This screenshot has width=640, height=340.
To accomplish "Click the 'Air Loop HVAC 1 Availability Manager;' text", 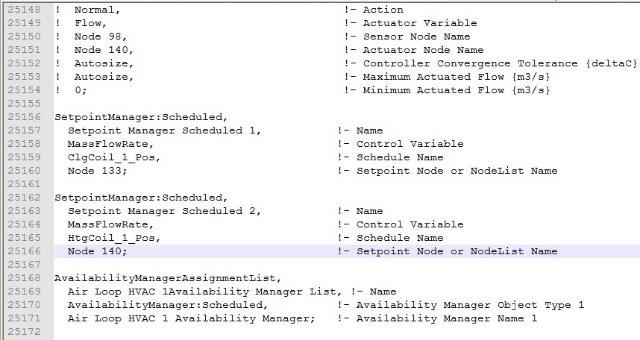I will tap(192, 318).
